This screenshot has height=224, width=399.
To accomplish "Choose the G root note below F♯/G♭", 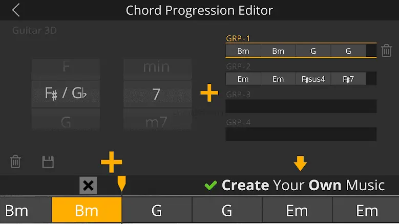I will point(66,122).
